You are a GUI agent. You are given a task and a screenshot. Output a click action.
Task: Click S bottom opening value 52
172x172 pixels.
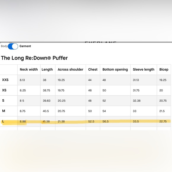[104, 101]
